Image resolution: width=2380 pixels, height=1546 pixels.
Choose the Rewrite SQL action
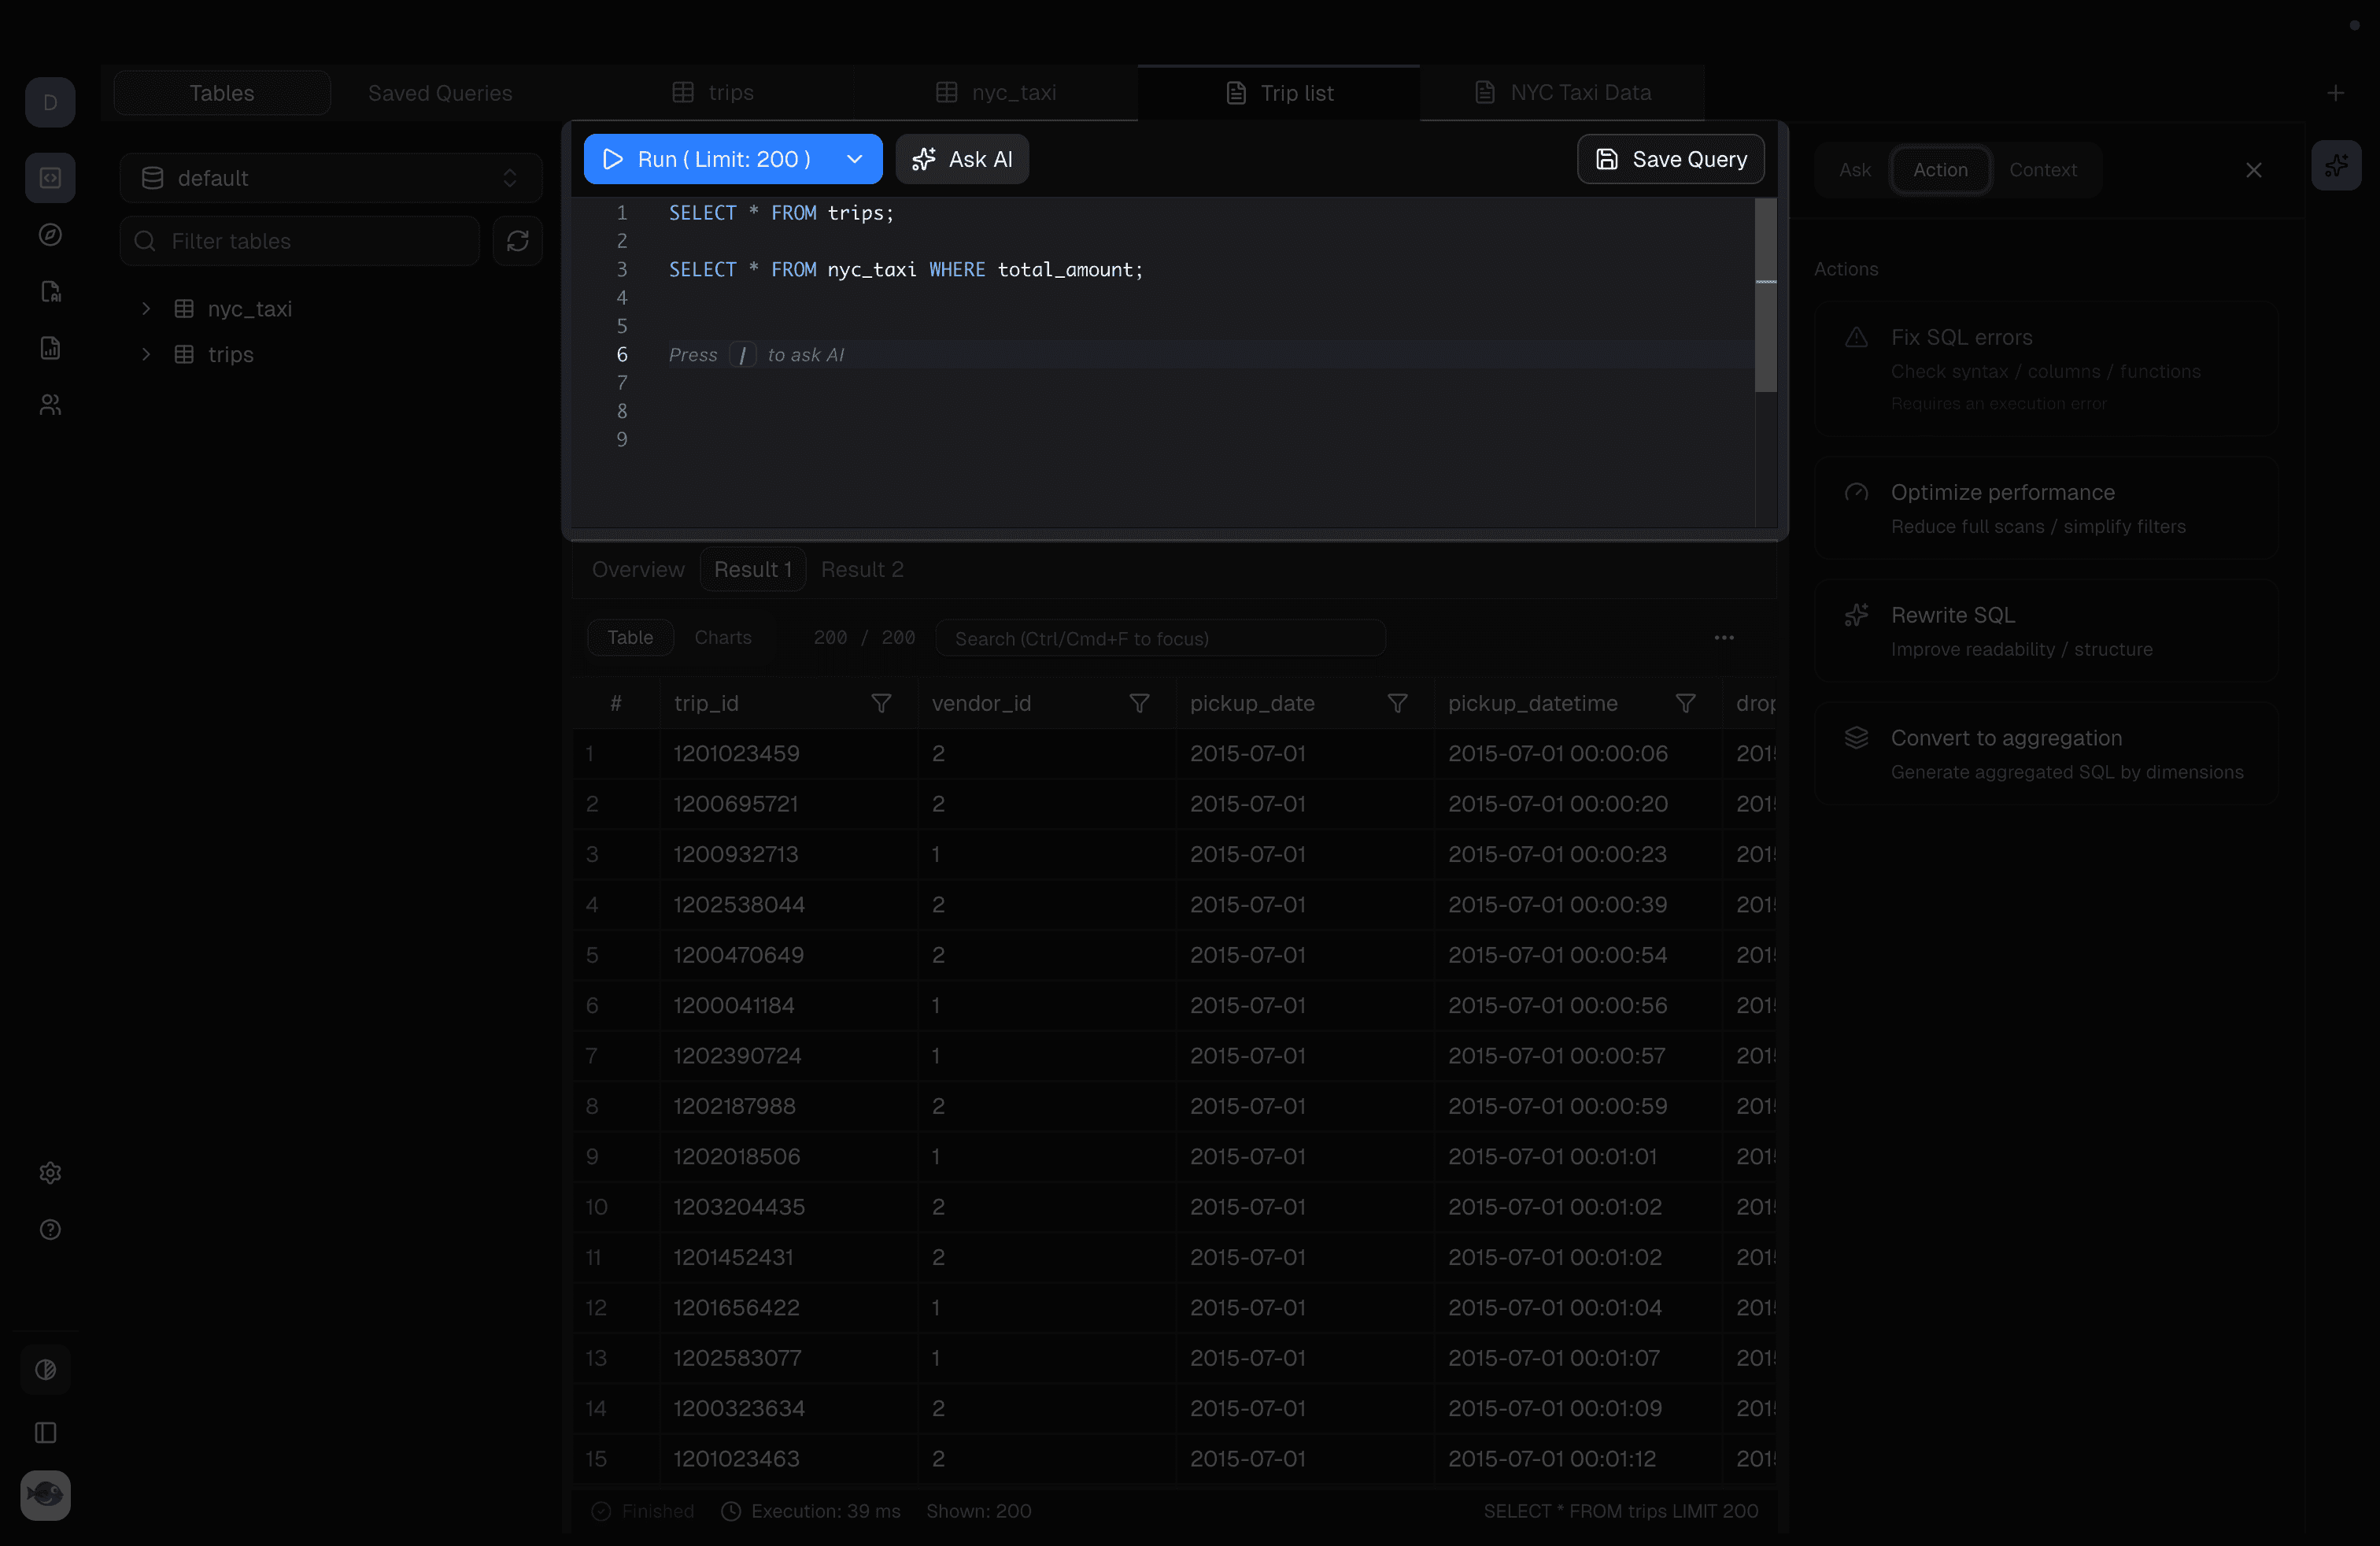[x=2046, y=631]
